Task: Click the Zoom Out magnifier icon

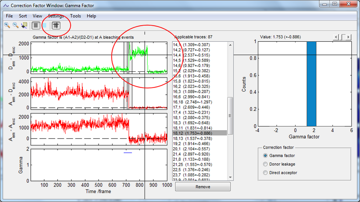Action: [x=15, y=25]
